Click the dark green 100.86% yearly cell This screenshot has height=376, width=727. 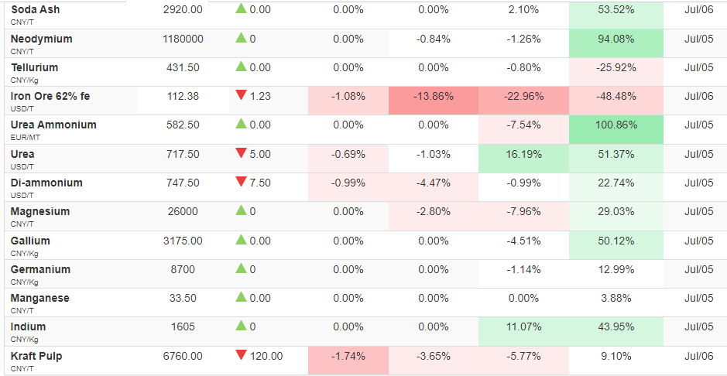tap(616, 130)
